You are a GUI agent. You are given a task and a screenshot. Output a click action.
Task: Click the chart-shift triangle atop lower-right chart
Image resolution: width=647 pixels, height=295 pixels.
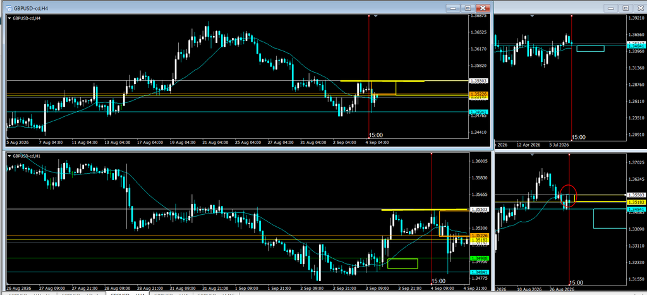pyautogui.click(x=532, y=154)
